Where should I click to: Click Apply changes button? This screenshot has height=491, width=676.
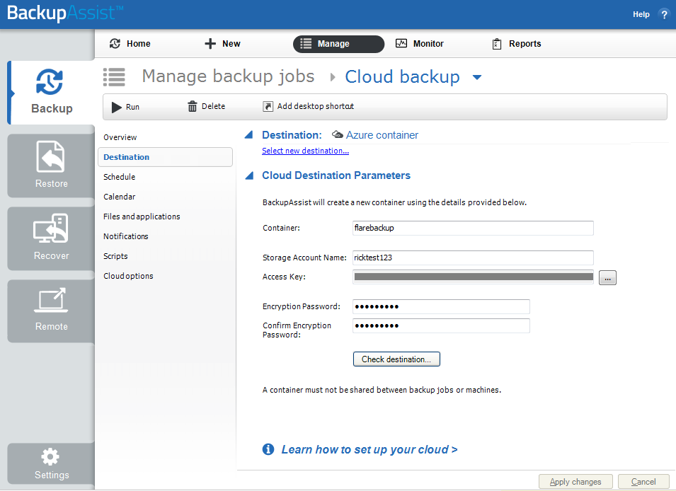point(575,482)
